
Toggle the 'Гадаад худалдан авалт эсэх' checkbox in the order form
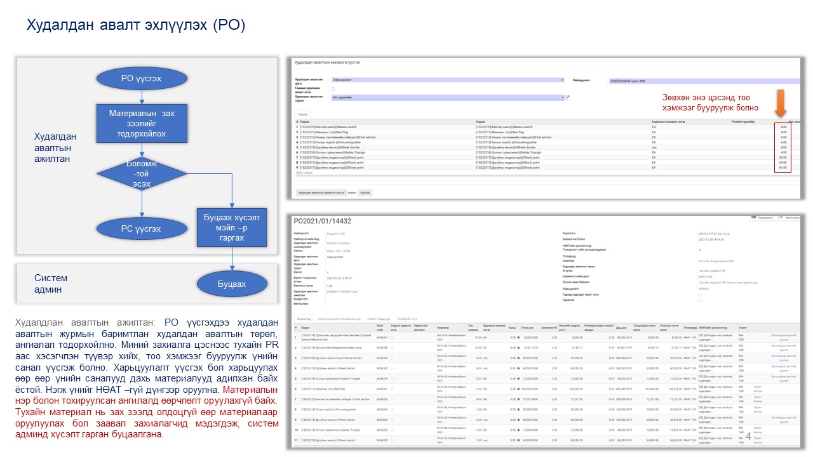tap(333, 88)
